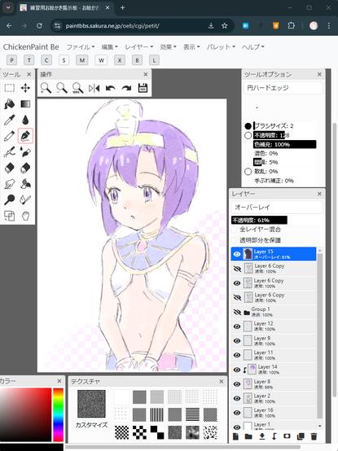Pick a hue on the rainbow strip
This screenshot has width=338, height=451.
(58, 414)
